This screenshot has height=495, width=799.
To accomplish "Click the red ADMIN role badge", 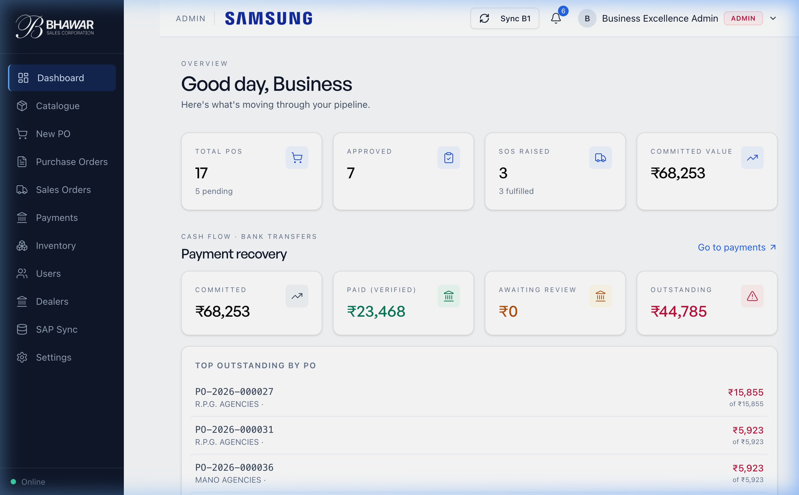I will tap(743, 18).
